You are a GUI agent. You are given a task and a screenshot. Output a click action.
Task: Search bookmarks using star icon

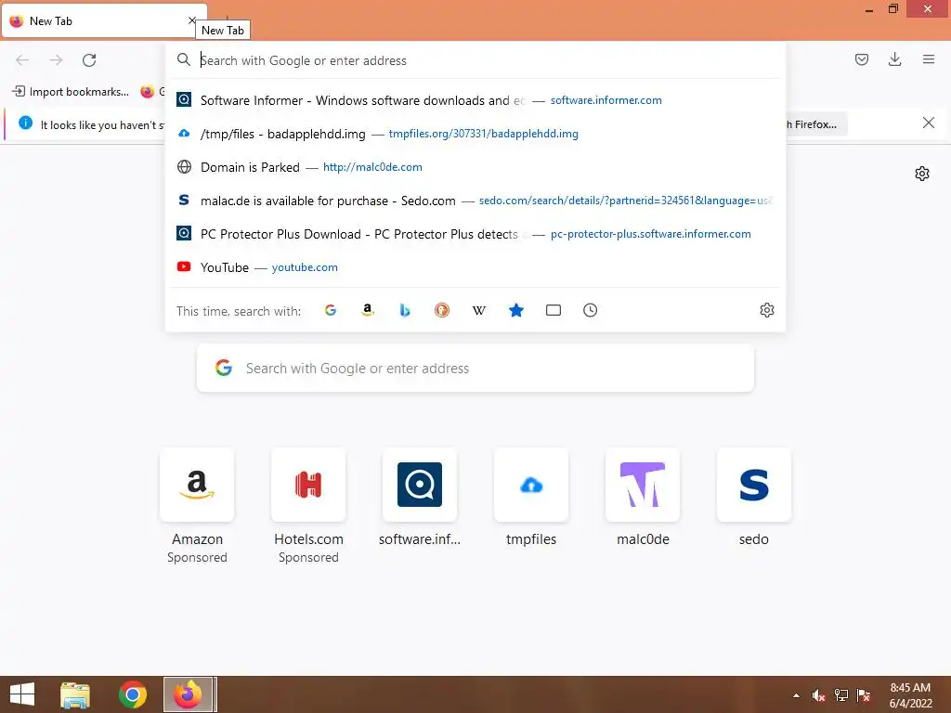(x=516, y=310)
